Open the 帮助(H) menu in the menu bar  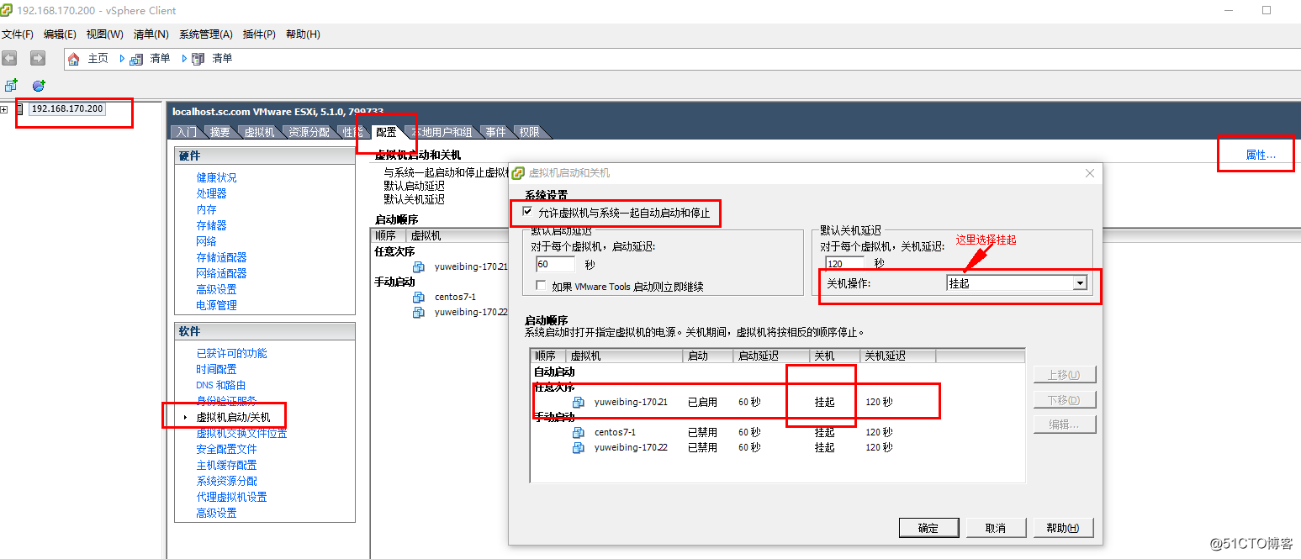point(303,34)
